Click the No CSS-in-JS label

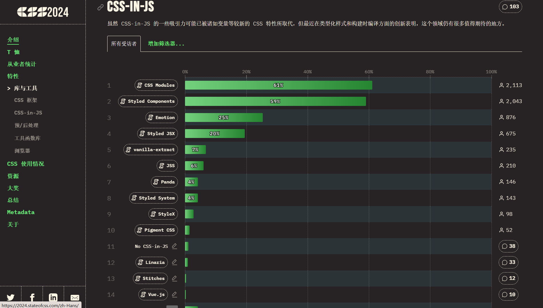[151, 246]
